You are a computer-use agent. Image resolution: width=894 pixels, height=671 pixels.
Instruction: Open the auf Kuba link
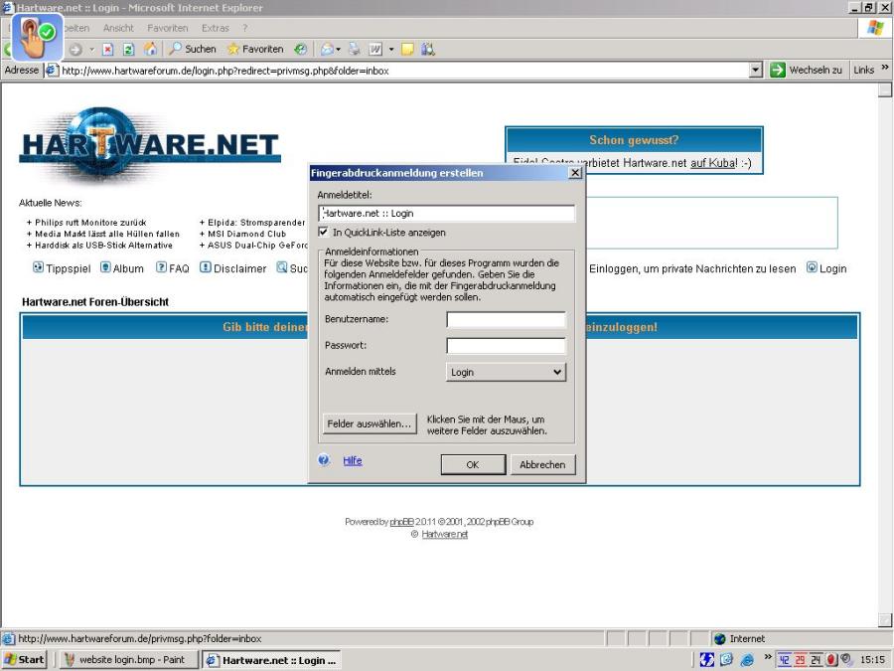[713, 163]
